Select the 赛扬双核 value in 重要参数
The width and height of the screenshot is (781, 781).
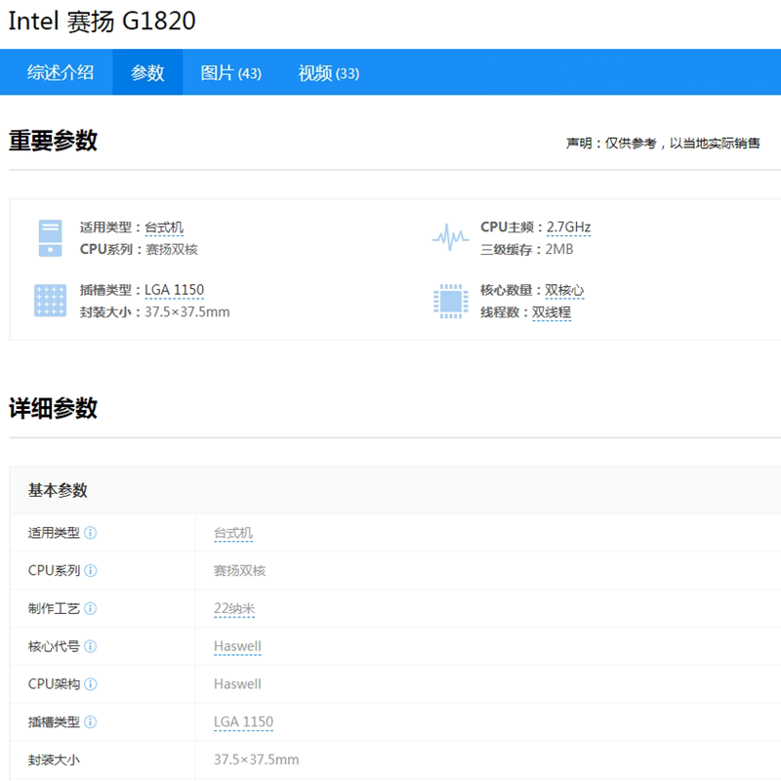(x=172, y=250)
